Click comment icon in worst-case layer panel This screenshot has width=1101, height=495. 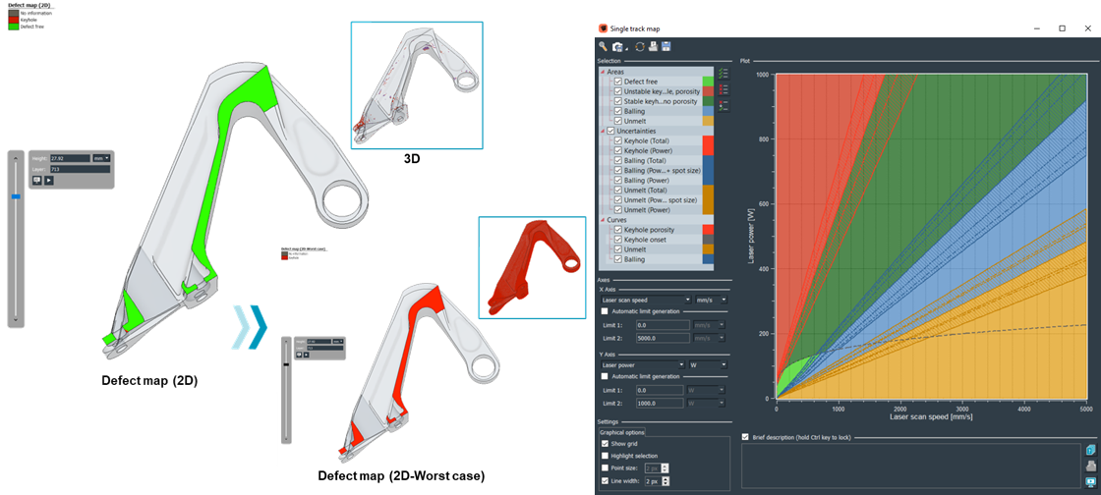click(x=299, y=355)
